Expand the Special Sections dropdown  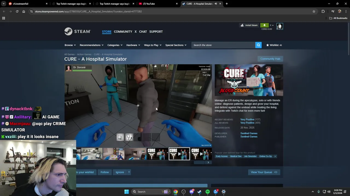tap(176, 45)
